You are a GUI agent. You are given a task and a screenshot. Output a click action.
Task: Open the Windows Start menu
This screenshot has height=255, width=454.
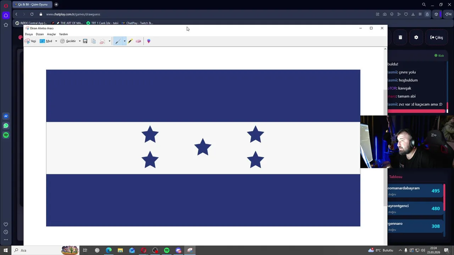click(5, 250)
